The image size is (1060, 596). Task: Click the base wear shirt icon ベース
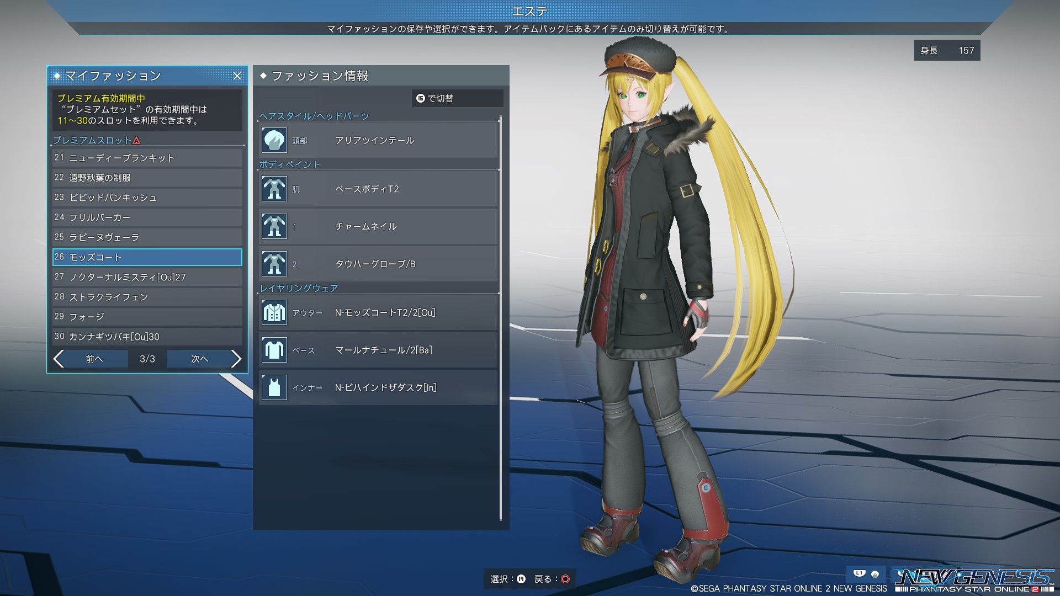click(274, 350)
